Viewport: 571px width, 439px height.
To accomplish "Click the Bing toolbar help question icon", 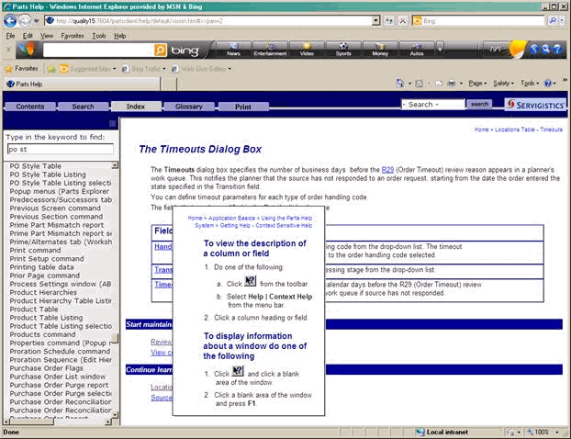I will [x=557, y=49].
